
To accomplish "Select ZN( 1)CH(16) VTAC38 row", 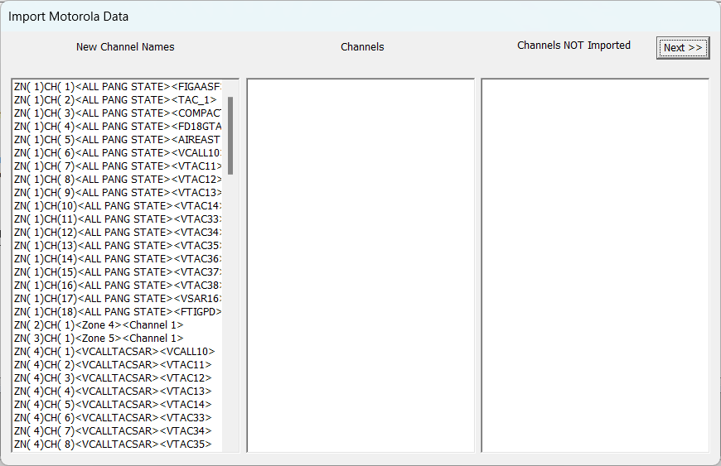I will click(x=118, y=285).
